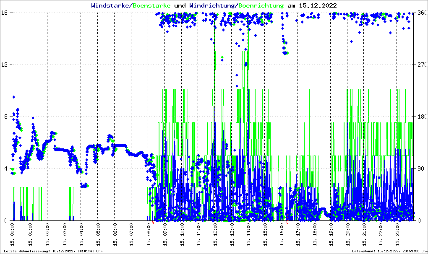The image size is (428, 254).
Task: Click the date '15.12.2022' in title
Action: click(x=318, y=5)
